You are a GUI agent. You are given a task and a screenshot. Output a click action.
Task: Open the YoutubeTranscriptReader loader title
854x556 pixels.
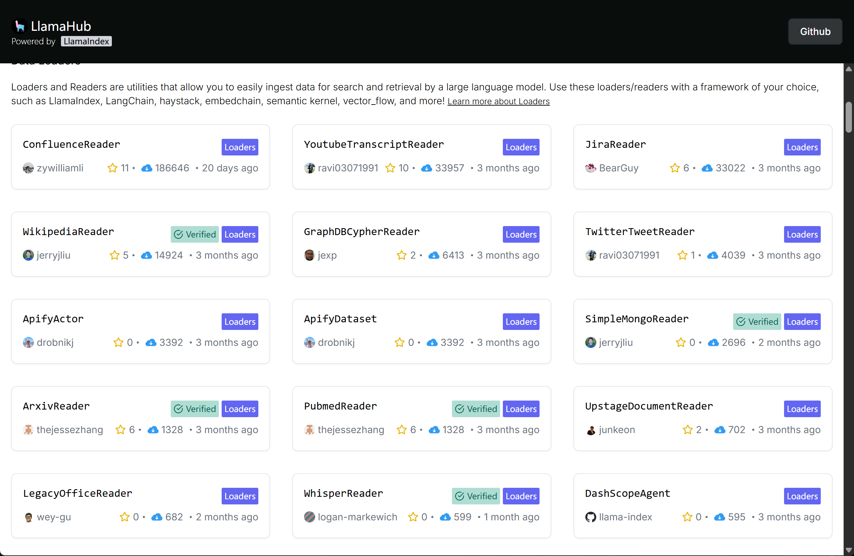[374, 144]
